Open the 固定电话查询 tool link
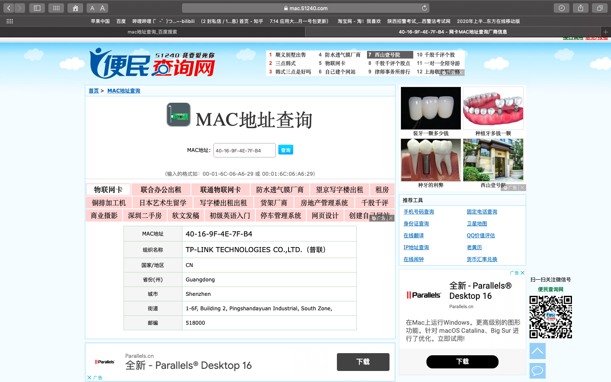The width and height of the screenshot is (611, 382). (x=482, y=212)
